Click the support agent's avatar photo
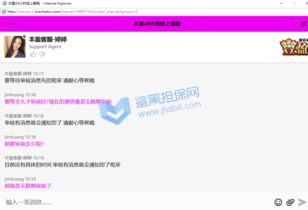Image resolution: width=308 pixels, height=210 pixels. point(15,47)
